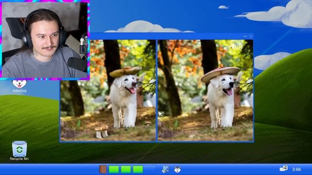The image size is (312, 175).
Task: Click the streamer webcam overlay
Action: click(45, 40)
